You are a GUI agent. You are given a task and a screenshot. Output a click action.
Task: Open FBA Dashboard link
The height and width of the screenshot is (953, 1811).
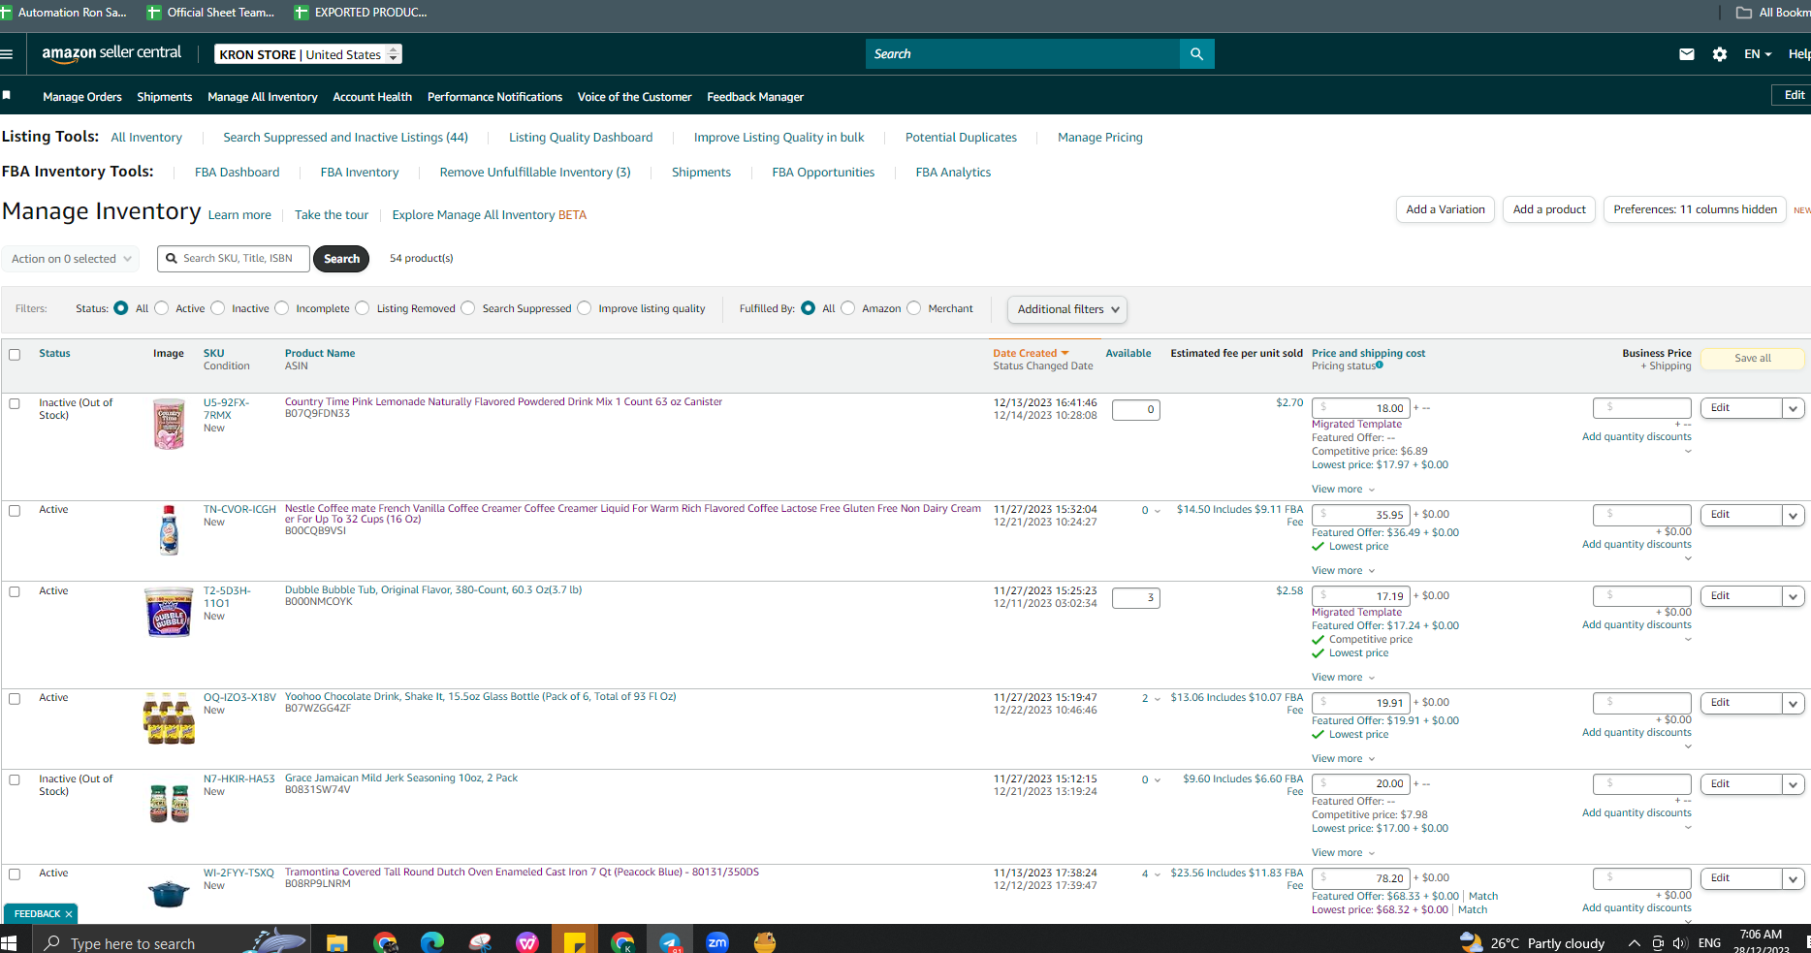click(x=237, y=173)
